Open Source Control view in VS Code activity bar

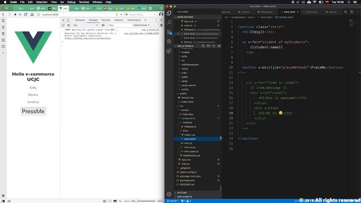click(169, 32)
